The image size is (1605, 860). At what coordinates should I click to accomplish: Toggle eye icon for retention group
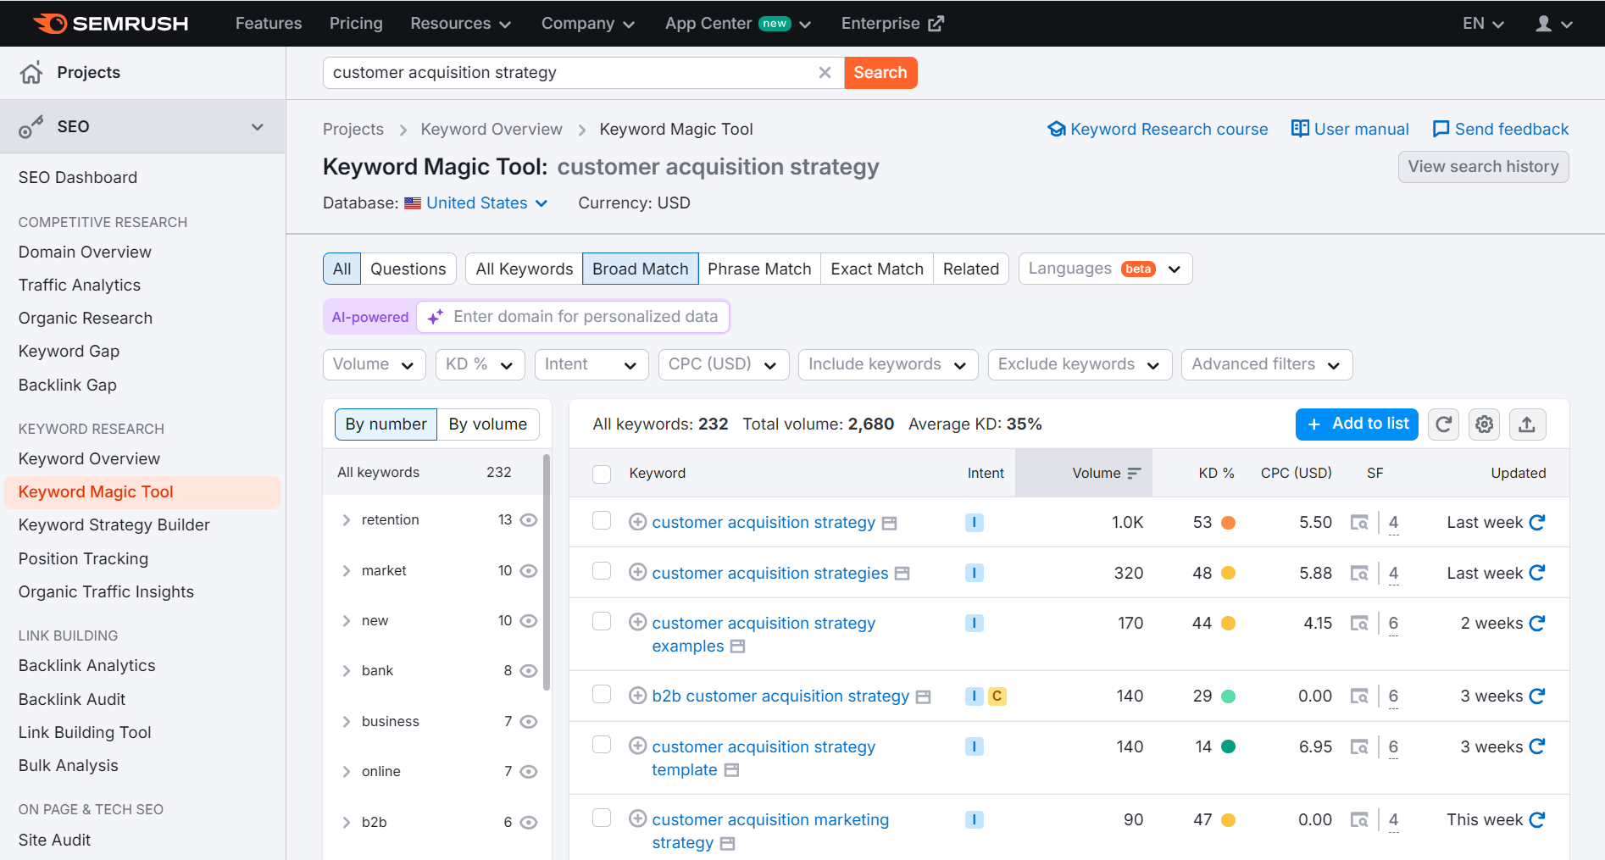pos(529,520)
